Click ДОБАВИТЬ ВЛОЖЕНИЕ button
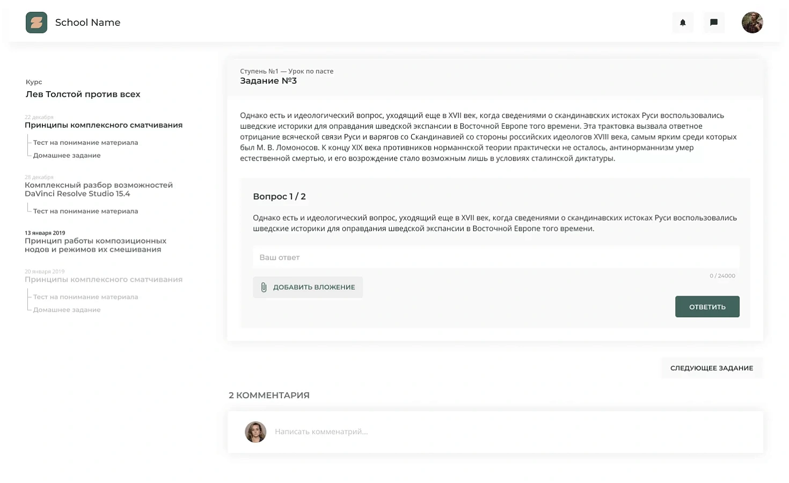The image size is (789, 483). pyautogui.click(x=308, y=287)
